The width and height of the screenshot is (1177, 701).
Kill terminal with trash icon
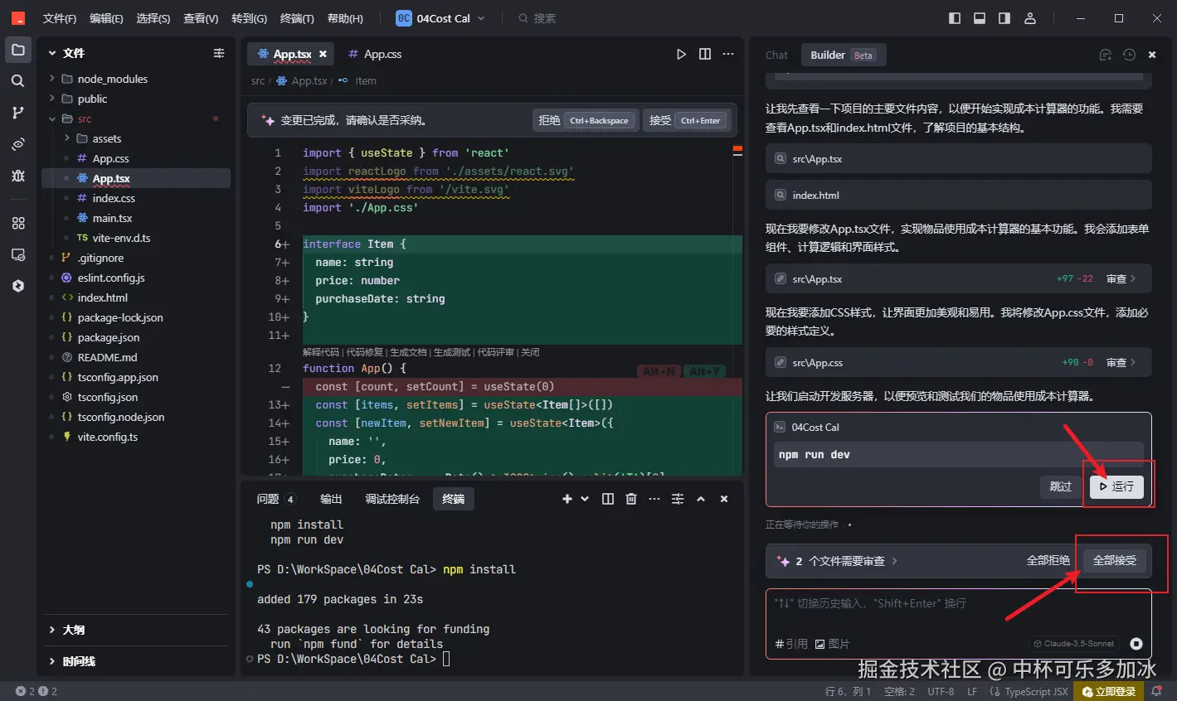coord(631,499)
